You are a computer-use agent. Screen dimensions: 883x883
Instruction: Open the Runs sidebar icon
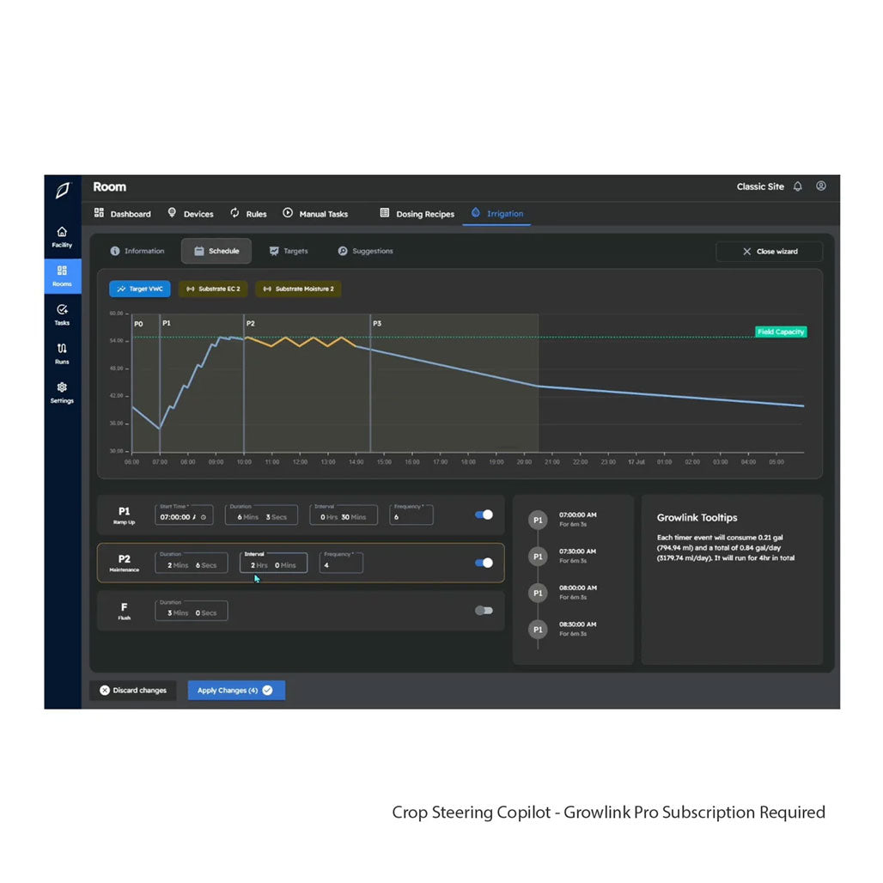(62, 353)
